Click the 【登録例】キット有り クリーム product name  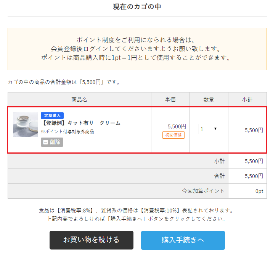click(81, 123)
